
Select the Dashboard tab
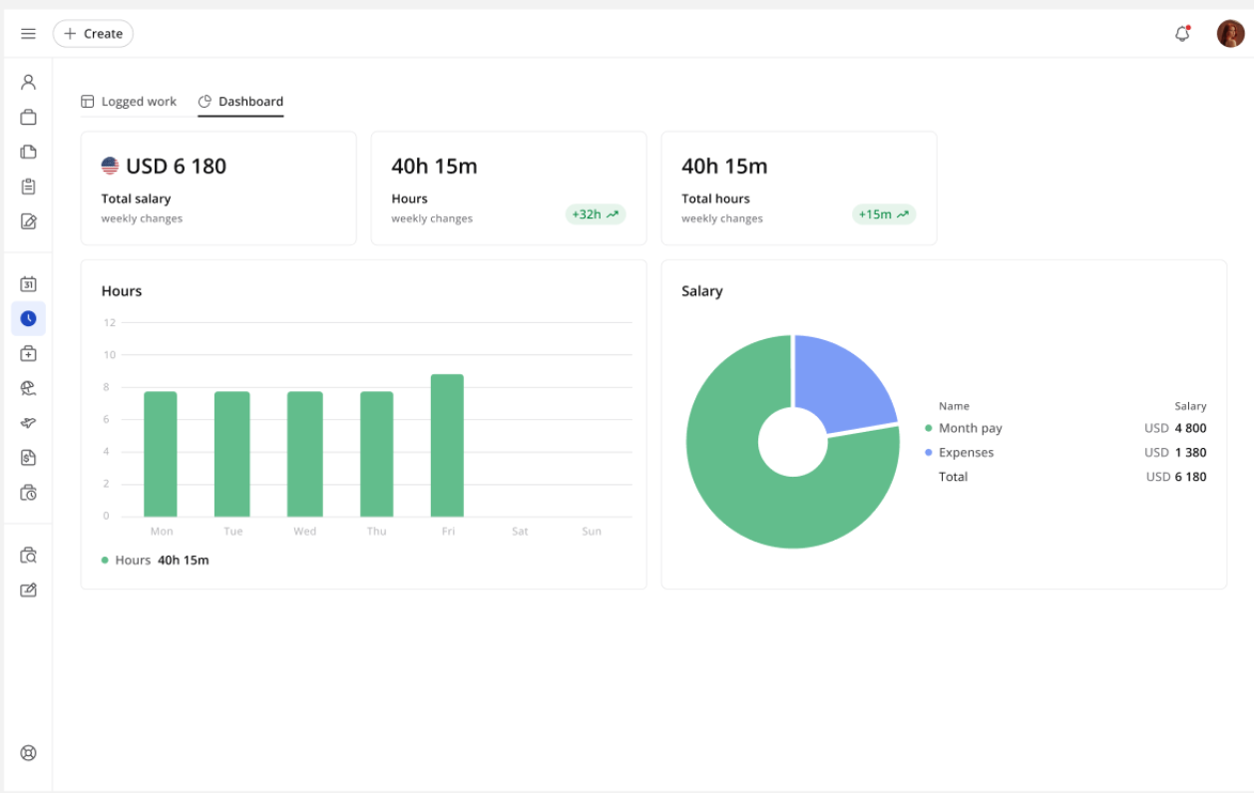click(x=240, y=102)
